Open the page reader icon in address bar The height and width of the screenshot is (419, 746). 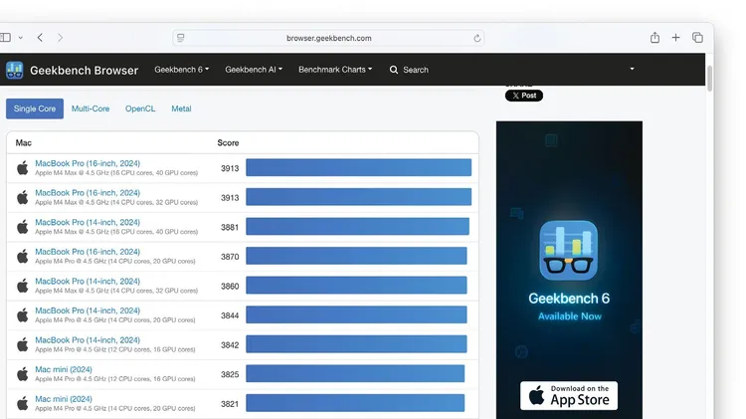coord(181,38)
